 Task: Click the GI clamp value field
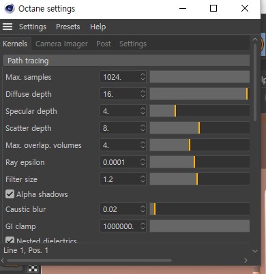tap(119, 226)
